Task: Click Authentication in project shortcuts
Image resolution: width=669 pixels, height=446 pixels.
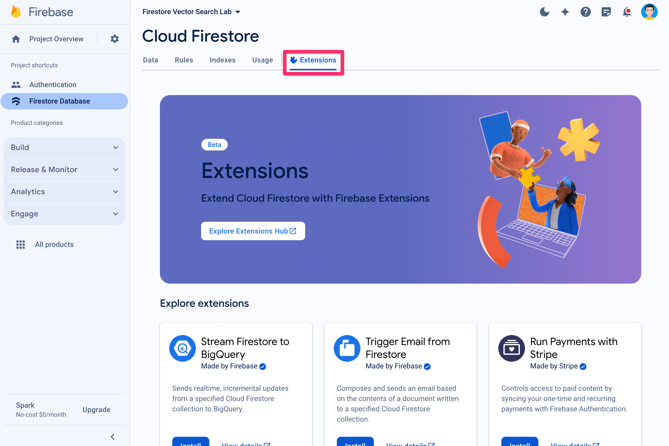Action: click(53, 84)
